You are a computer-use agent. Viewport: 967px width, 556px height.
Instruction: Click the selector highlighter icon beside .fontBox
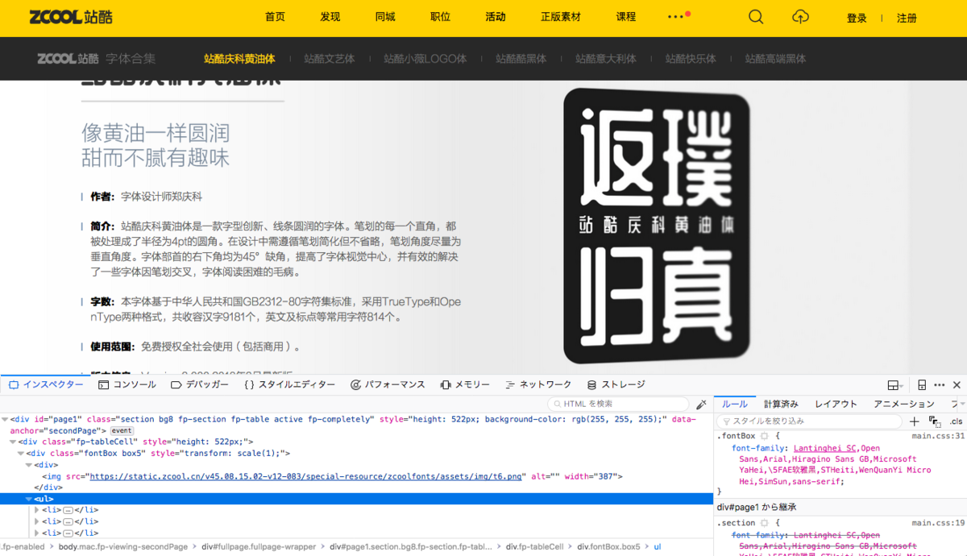tap(765, 436)
